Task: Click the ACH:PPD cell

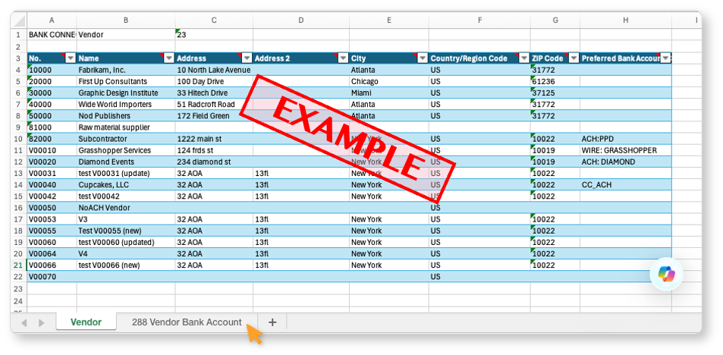Action: tap(626, 139)
